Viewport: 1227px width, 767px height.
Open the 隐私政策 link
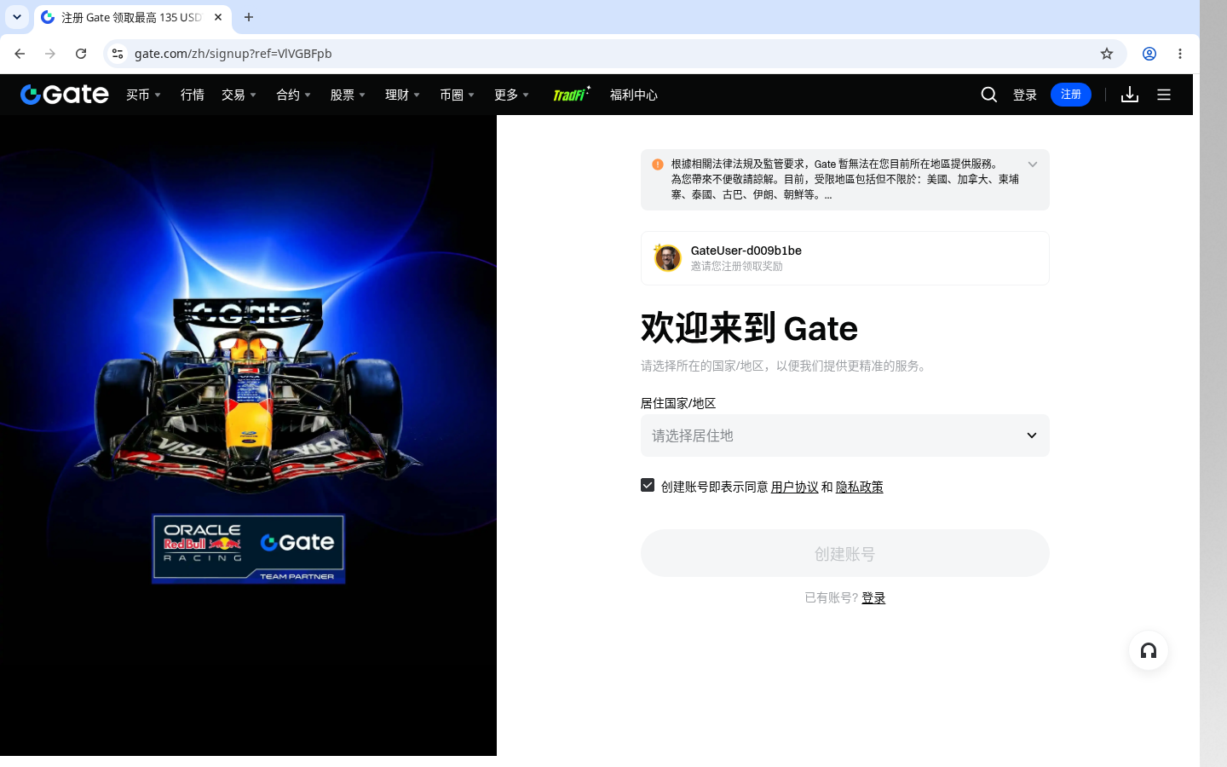(x=860, y=487)
